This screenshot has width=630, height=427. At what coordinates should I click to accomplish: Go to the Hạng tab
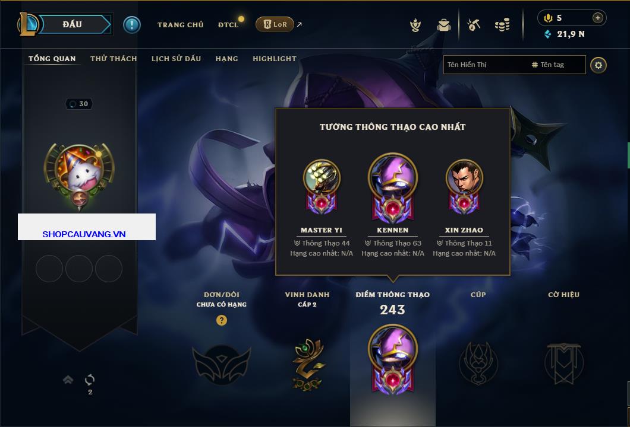click(x=226, y=59)
